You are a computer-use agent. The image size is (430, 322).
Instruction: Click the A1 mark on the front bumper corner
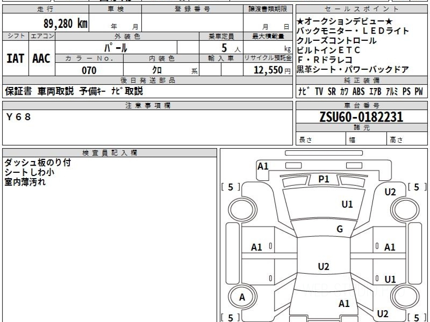pyautogui.click(x=263, y=166)
